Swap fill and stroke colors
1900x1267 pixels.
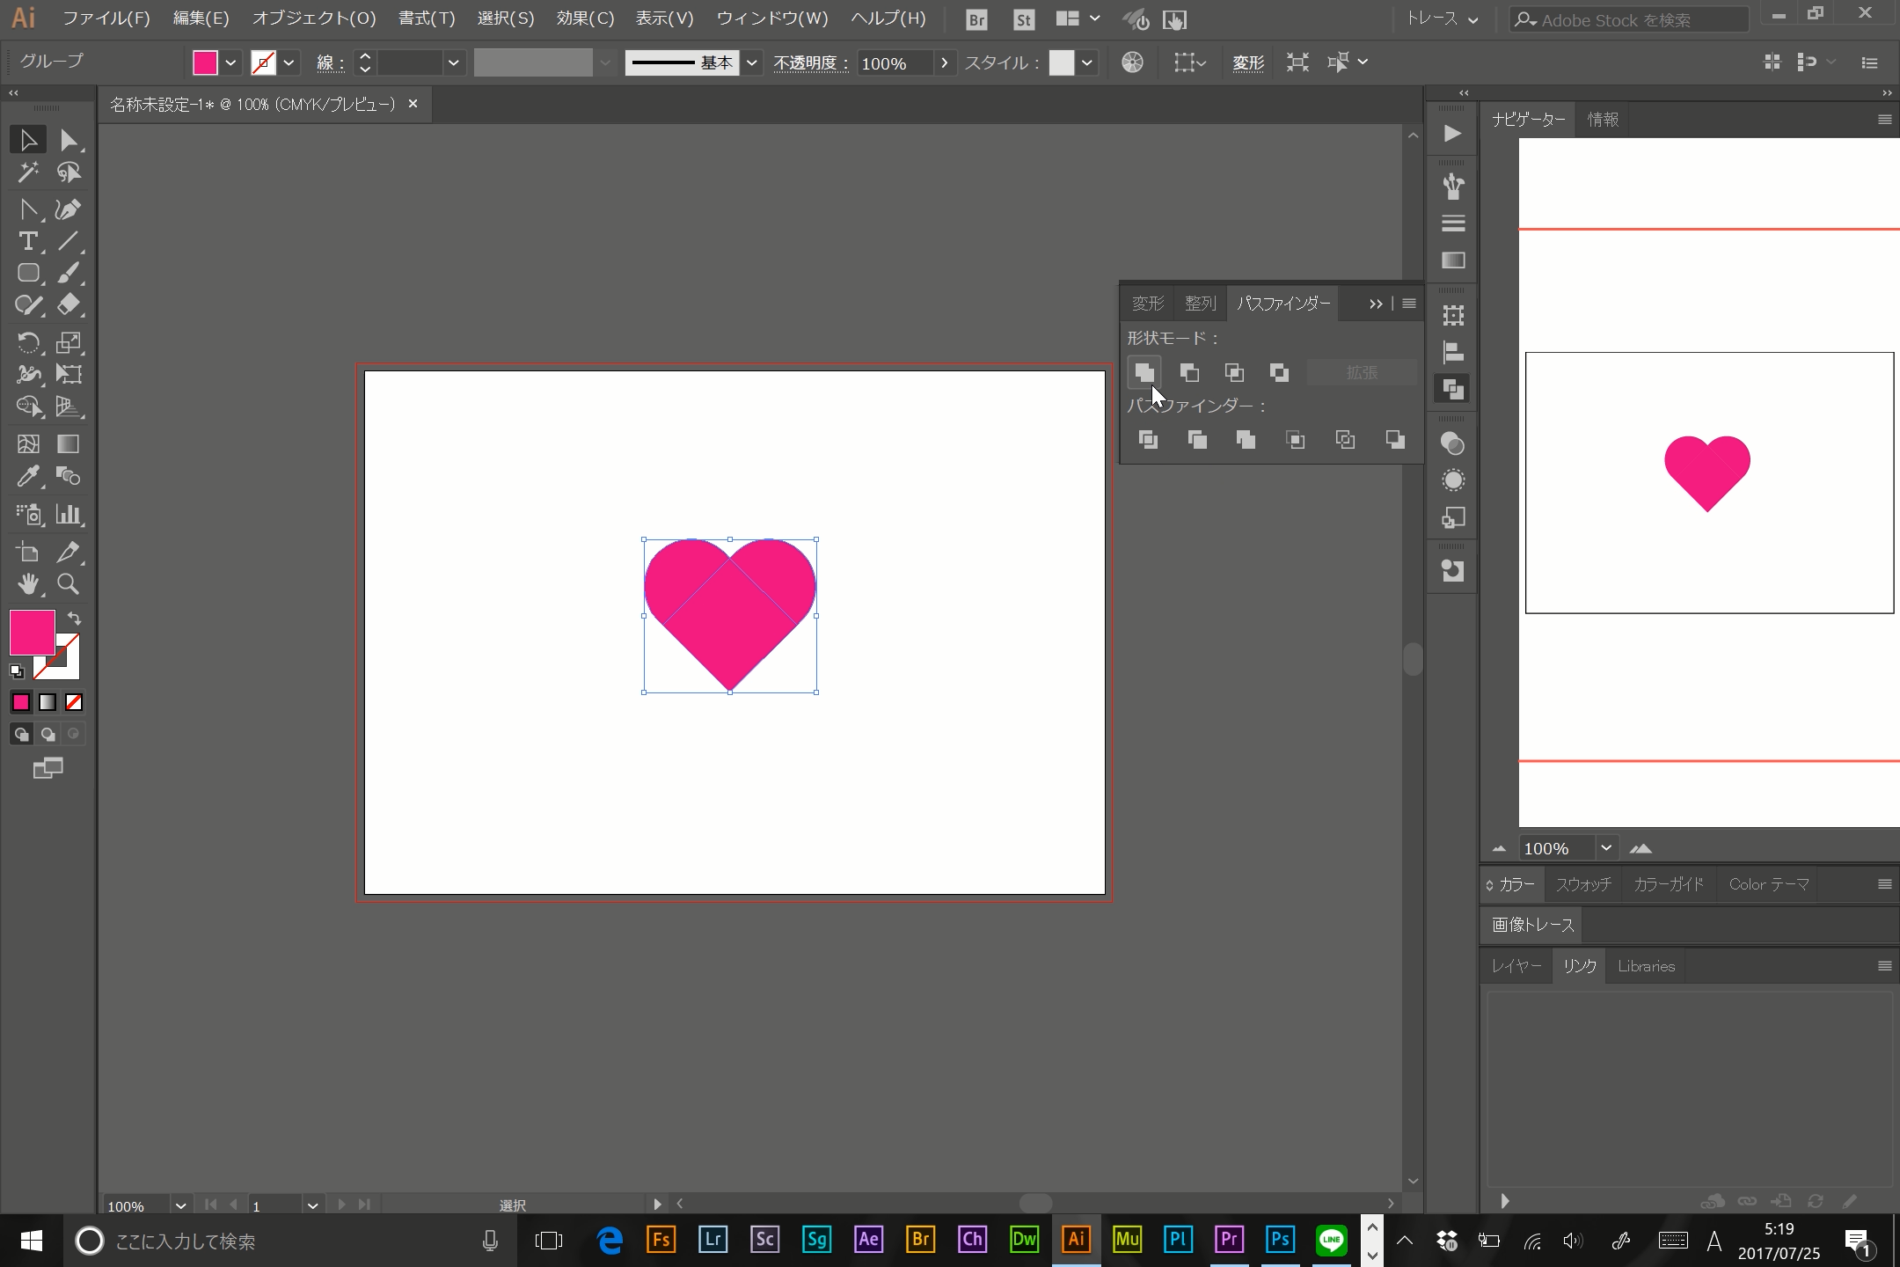point(75,619)
